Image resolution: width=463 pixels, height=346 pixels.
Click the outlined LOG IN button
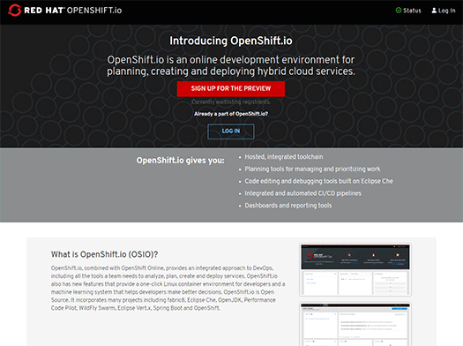coord(231,132)
